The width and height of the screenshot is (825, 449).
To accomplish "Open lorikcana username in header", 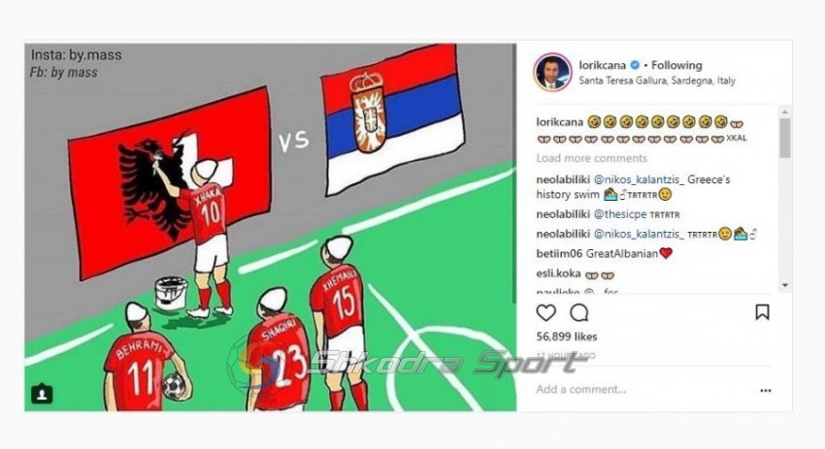I will tap(603, 65).
